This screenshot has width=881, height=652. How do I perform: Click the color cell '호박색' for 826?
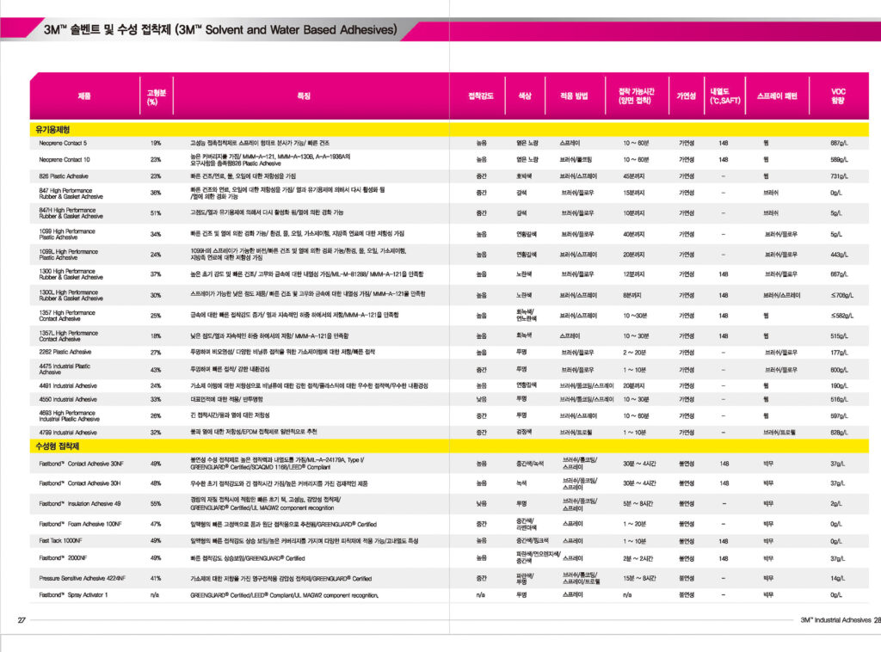(525, 176)
